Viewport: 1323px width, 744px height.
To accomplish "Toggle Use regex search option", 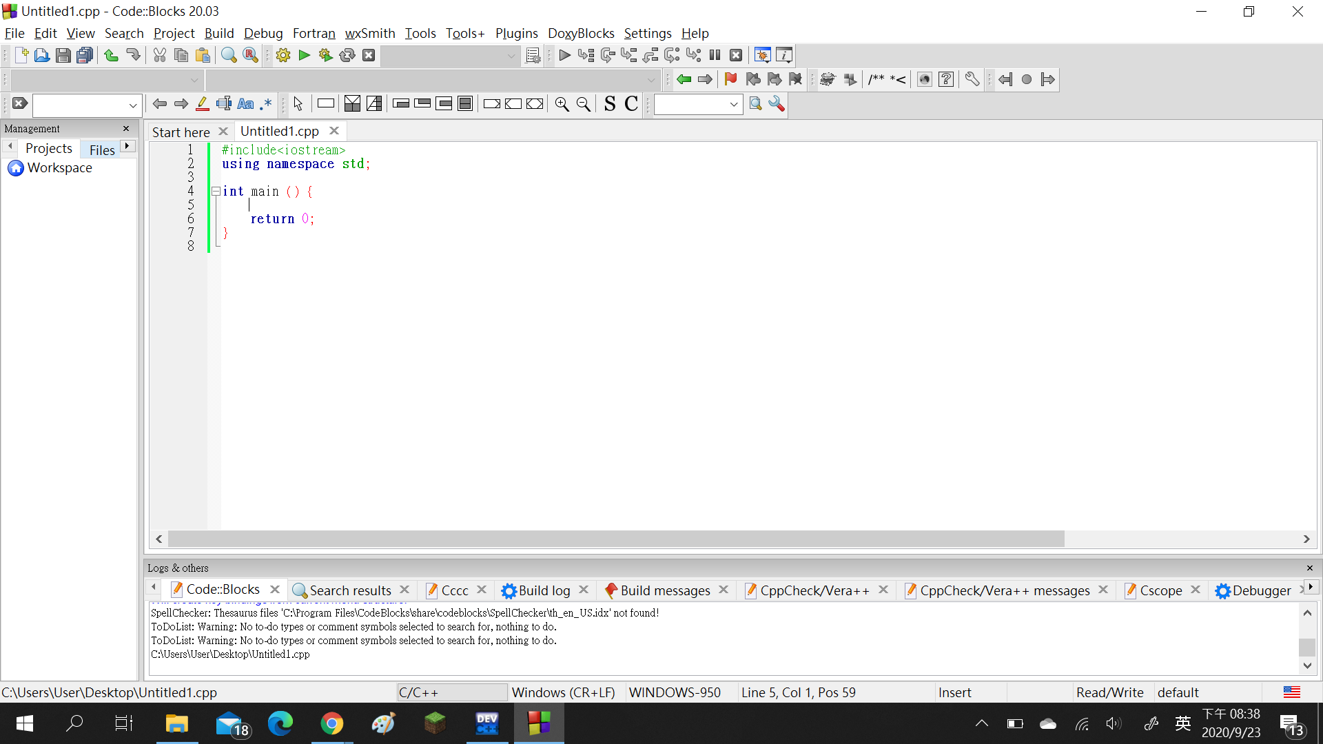I will click(266, 104).
